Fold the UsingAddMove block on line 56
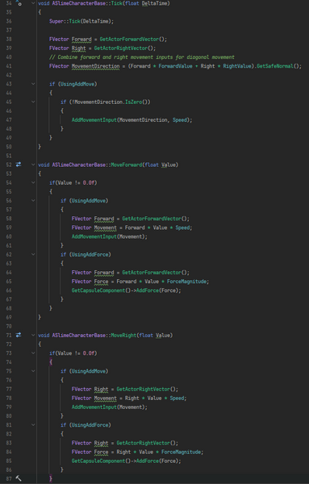Viewport: 309px width, 484px height. pos(33,201)
